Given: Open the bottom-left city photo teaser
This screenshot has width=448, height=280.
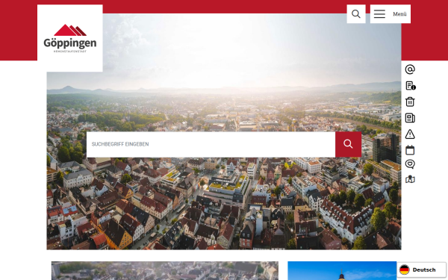Looking at the screenshot, I should click(165, 270).
